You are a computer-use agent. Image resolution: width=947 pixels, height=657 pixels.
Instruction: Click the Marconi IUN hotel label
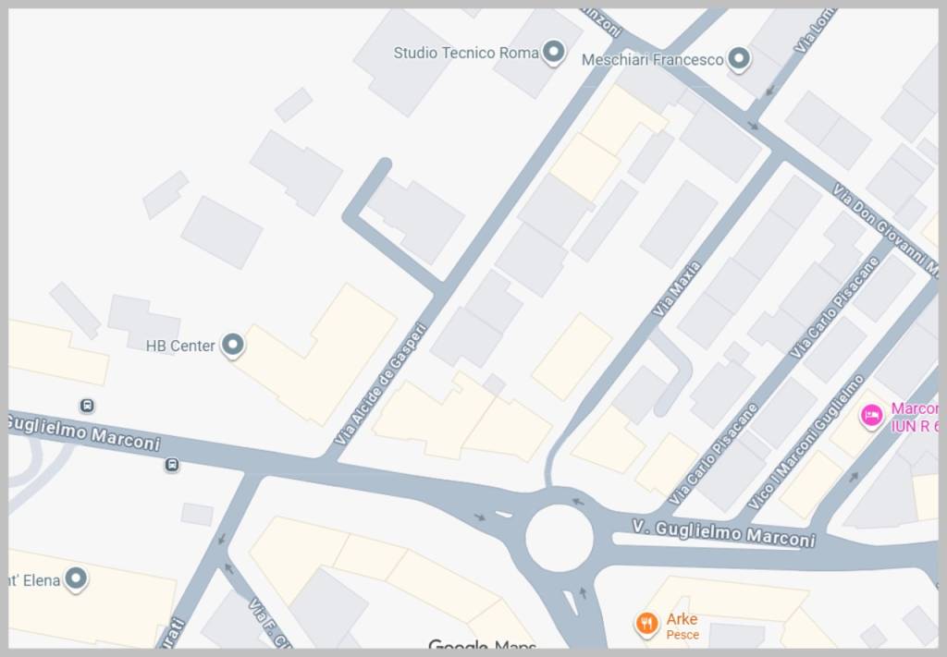tap(913, 417)
